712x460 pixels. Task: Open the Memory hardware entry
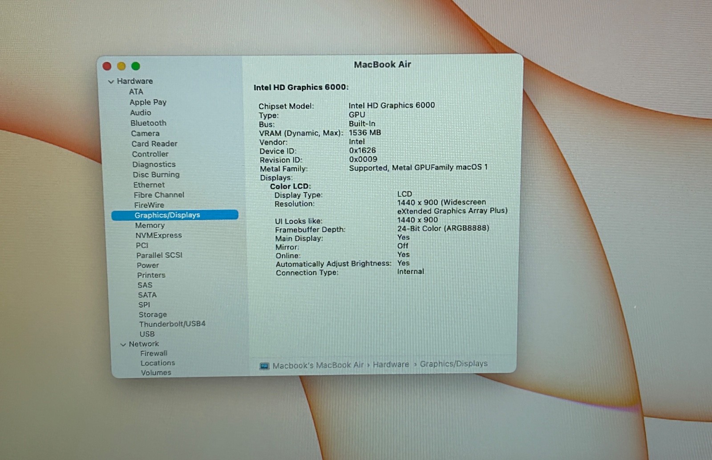click(x=150, y=226)
